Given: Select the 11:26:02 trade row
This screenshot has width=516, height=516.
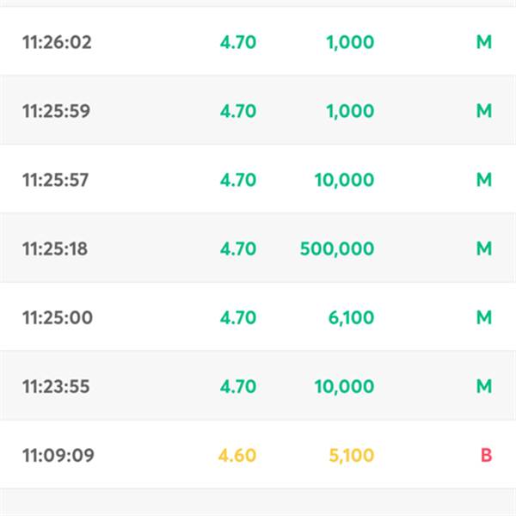Looking at the screenshot, I should tap(258, 40).
